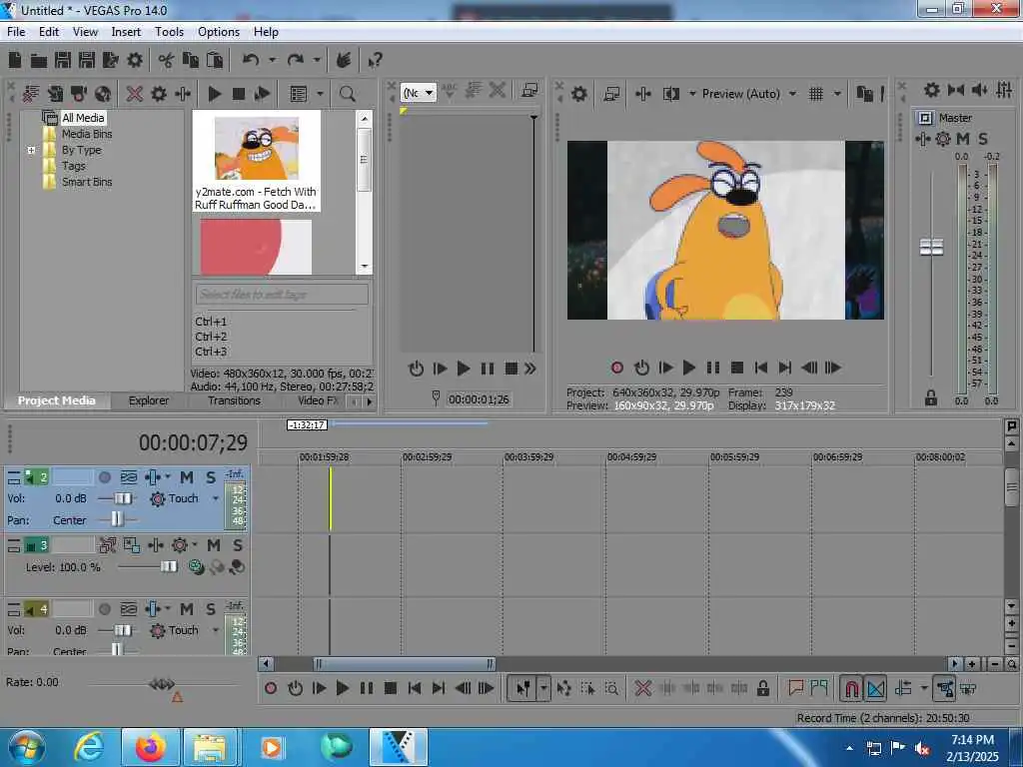Click the Normal Edit Tool in timeline toolbar
Image resolution: width=1023 pixels, height=767 pixels.
click(x=523, y=688)
